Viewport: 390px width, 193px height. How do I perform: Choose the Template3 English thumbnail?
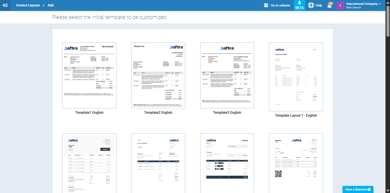(227, 75)
